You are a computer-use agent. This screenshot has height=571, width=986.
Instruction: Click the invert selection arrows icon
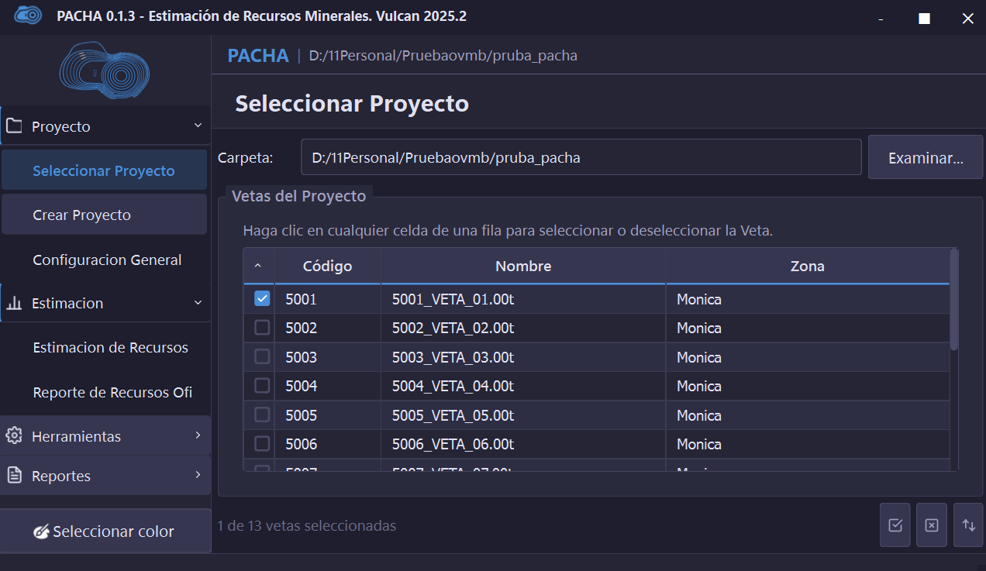coord(968,525)
